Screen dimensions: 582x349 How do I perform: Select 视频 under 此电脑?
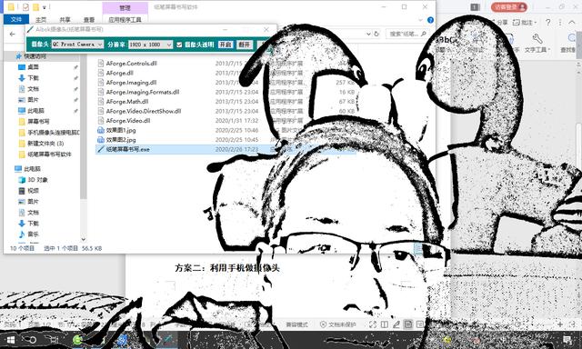tap(33, 191)
